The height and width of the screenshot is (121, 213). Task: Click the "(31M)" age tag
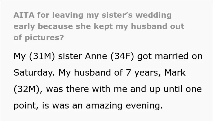[42, 56]
